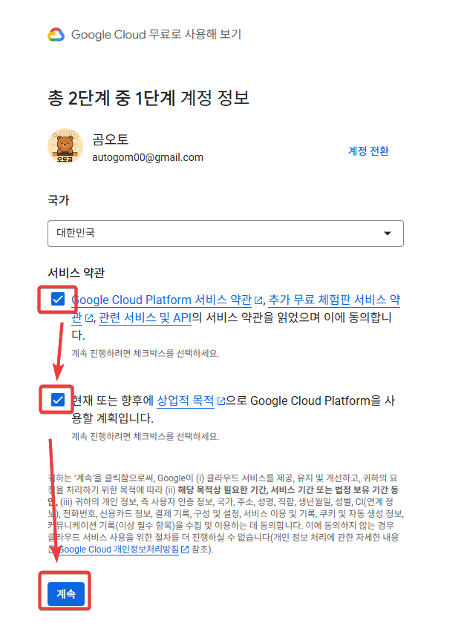This screenshot has height=643, width=467.
Task: Click the account name 곰오토
Action: pos(111,140)
